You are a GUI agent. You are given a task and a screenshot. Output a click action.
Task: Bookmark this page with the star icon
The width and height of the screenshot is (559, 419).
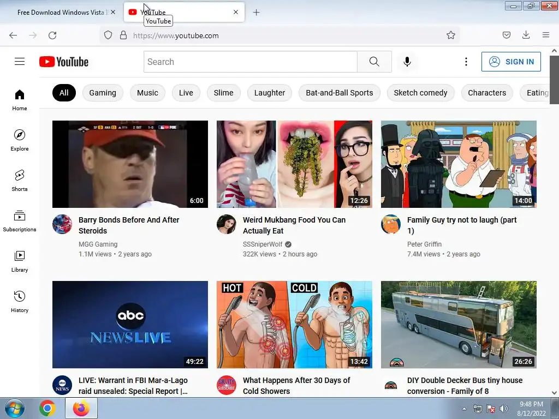[x=450, y=35]
